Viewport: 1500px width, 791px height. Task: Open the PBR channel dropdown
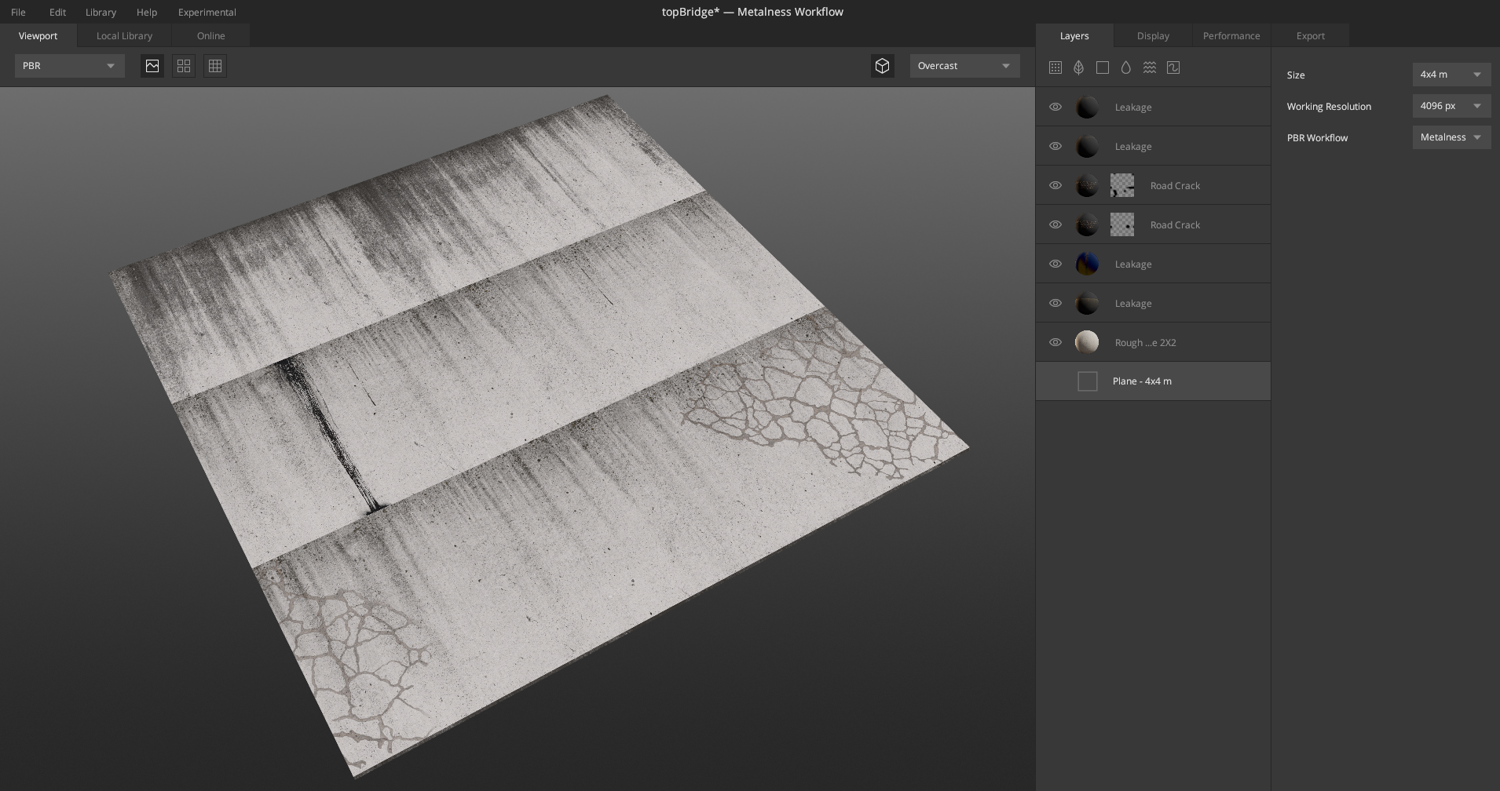pyautogui.click(x=69, y=66)
